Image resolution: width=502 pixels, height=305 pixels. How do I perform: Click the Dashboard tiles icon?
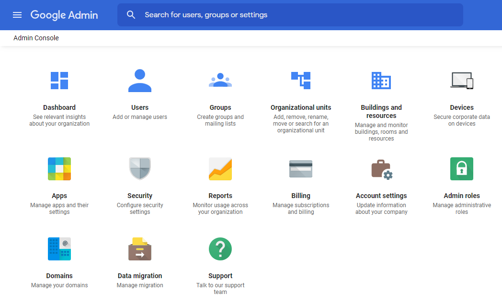click(59, 81)
